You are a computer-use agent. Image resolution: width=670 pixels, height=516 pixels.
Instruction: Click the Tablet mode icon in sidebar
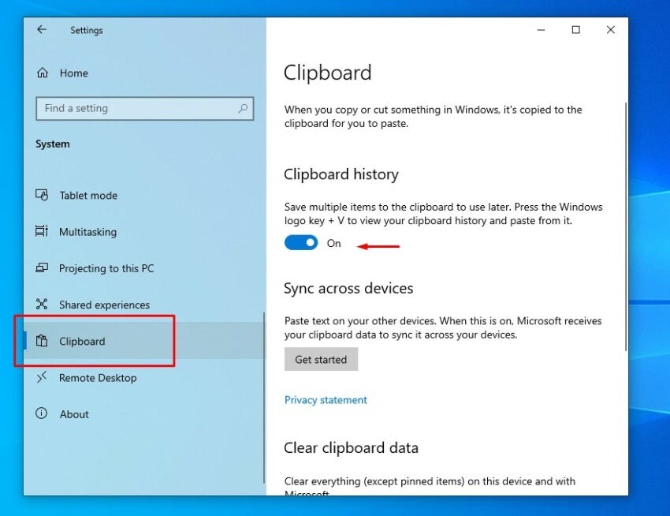tap(43, 195)
